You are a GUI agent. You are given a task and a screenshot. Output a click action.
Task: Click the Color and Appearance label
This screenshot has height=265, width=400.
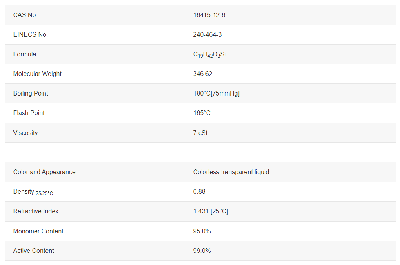point(44,172)
